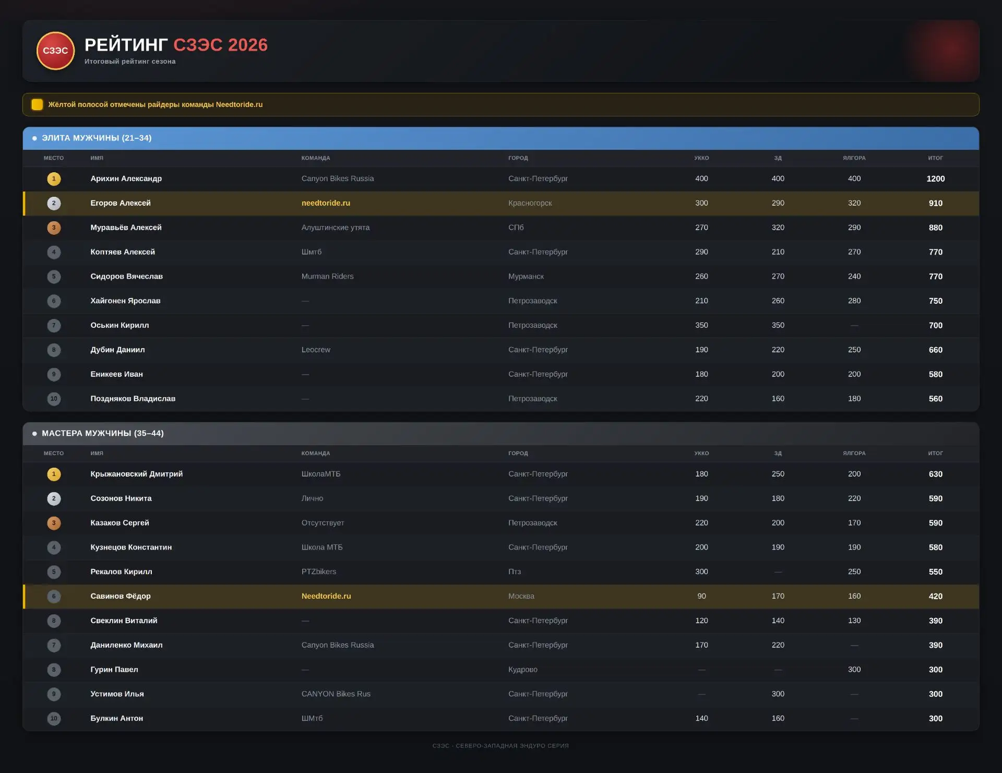
Task: Click the gold place 1 medal of Крыжановский Дмитрий
Action: click(x=54, y=474)
